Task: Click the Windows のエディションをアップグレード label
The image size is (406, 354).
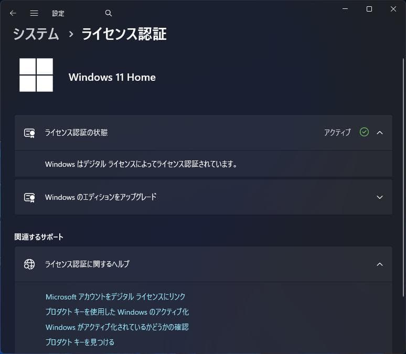Action: tap(101, 197)
